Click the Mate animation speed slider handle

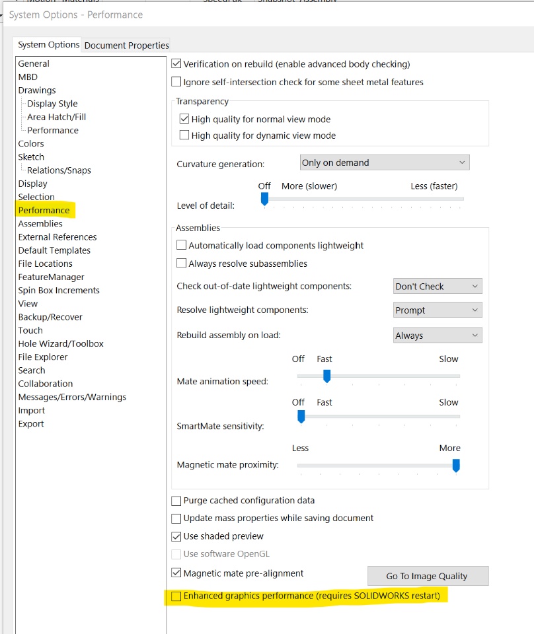[x=327, y=376]
